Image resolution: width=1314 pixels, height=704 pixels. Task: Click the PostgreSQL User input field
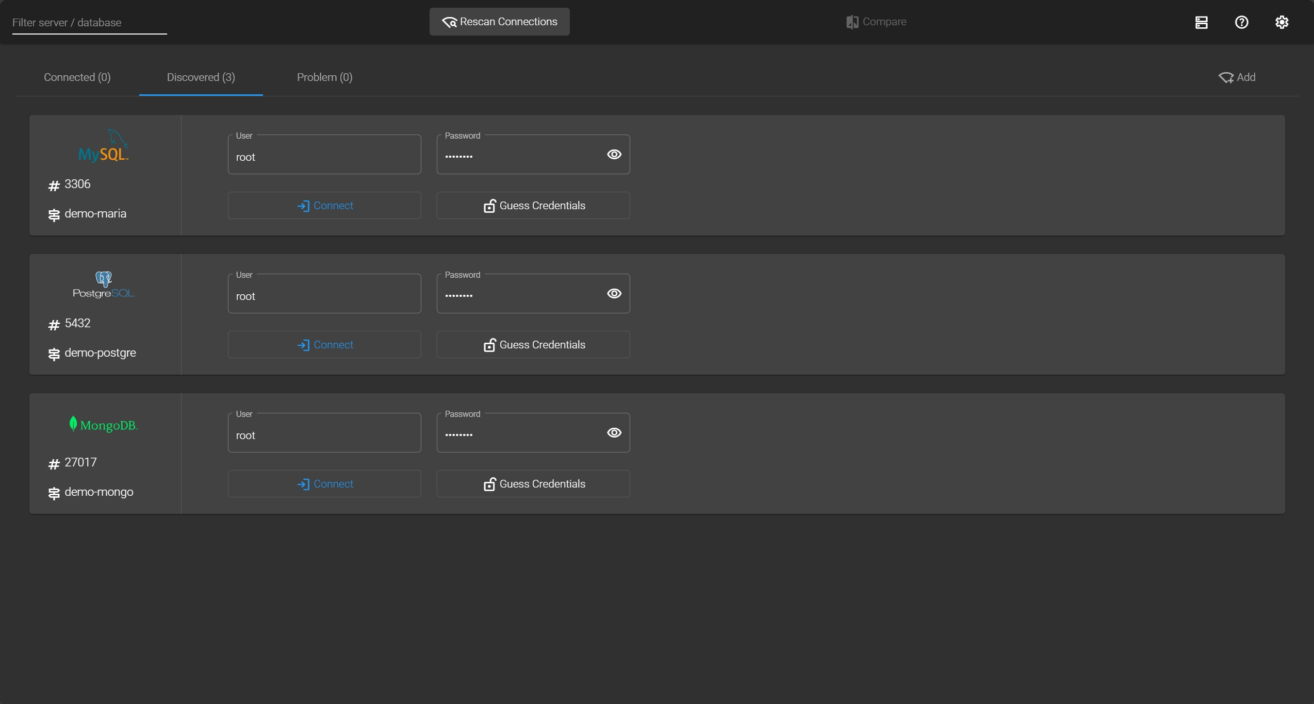324,296
